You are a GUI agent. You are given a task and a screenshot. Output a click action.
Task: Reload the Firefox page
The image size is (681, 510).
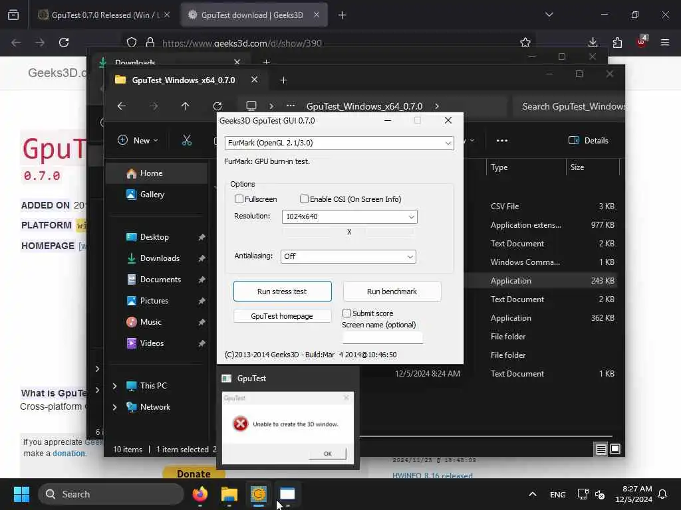pyautogui.click(x=64, y=42)
